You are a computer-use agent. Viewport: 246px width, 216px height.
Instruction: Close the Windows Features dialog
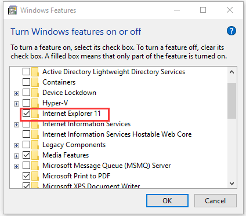pos(230,10)
